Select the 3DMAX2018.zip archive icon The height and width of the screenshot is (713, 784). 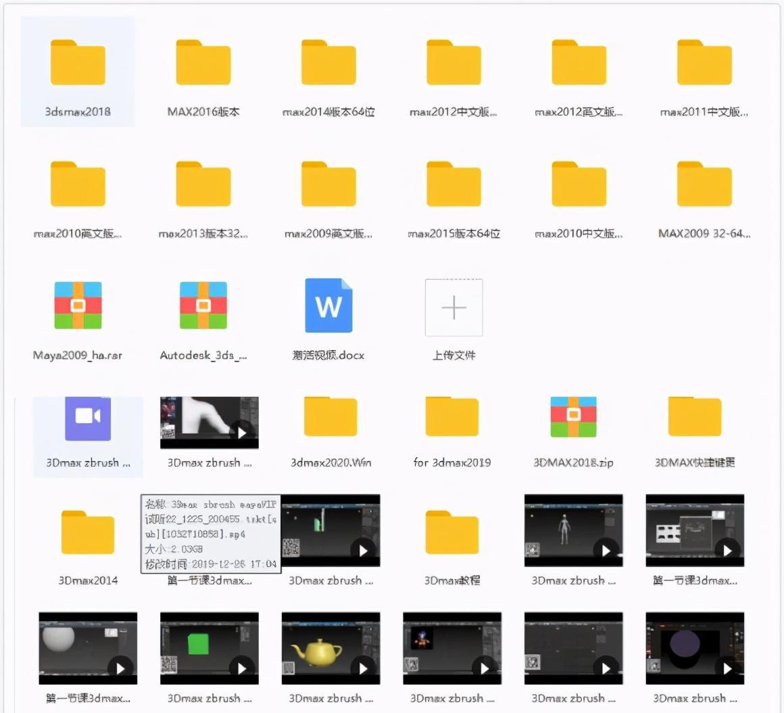[574, 417]
